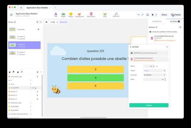Image resolution: width=191 pixels, height=128 pixels.
Task: Click the canvas horizontal scrollbar
Action: tap(93, 118)
